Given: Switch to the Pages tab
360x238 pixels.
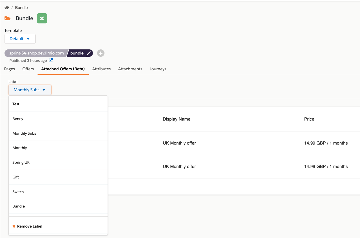Looking at the screenshot, I should pos(10,69).
